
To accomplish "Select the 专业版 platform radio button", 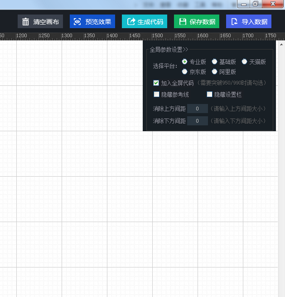I will pyautogui.click(x=184, y=62).
